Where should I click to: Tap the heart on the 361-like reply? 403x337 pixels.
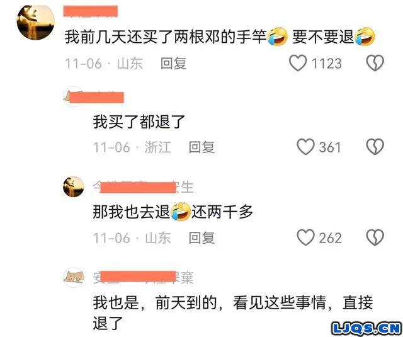coord(305,147)
